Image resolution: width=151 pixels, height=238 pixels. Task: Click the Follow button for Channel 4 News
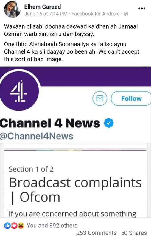click(x=131, y=98)
